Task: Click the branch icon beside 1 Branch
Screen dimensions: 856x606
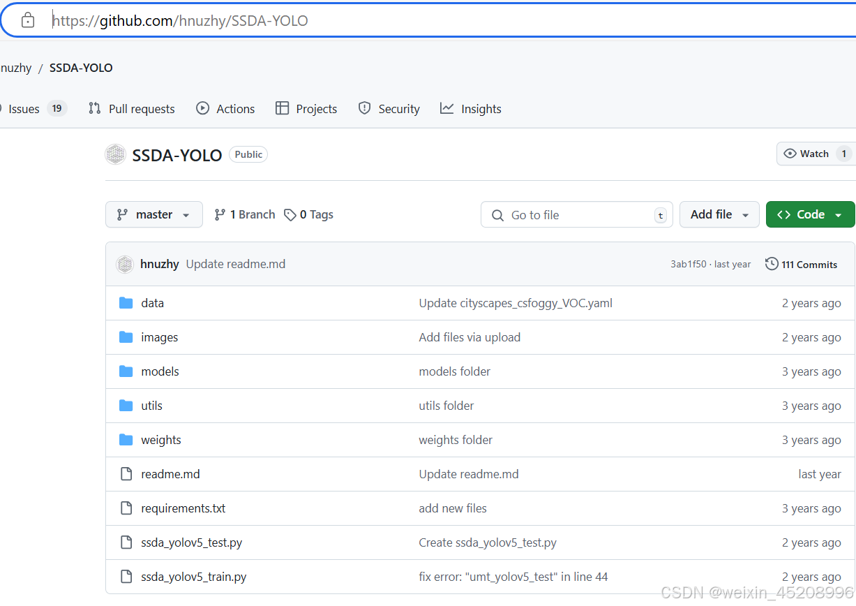Action: click(220, 214)
